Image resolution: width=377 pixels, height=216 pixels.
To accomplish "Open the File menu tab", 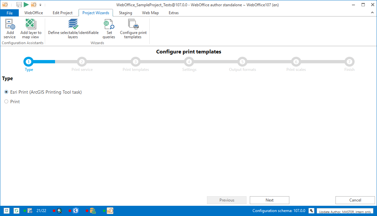I will pyautogui.click(x=10, y=13).
